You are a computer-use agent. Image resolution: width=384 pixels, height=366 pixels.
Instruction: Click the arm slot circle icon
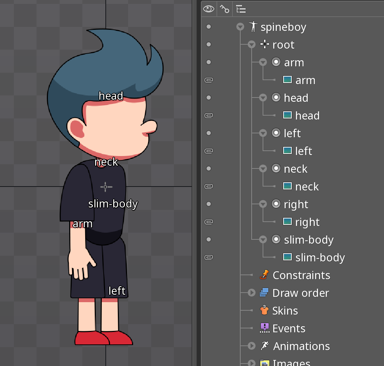(276, 62)
